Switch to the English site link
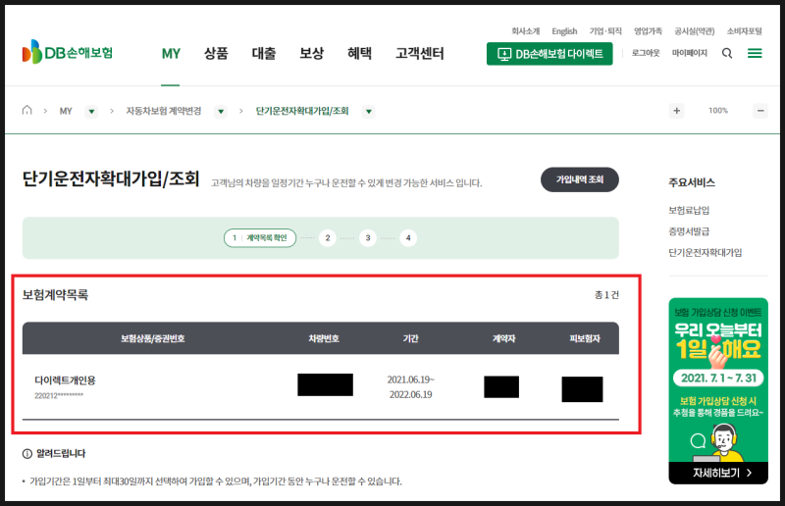This screenshot has height=506, width=785. tap(564, 31)
